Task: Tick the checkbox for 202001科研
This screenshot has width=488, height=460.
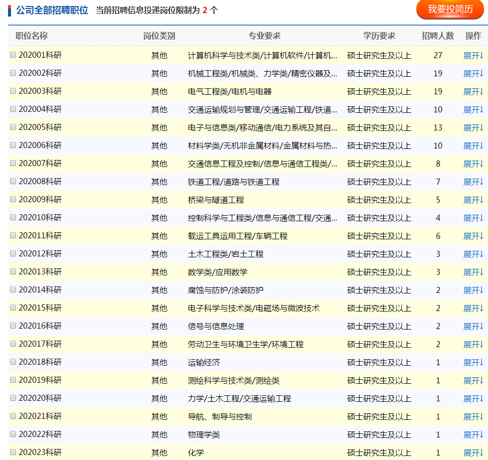Action: coord(13,55)
